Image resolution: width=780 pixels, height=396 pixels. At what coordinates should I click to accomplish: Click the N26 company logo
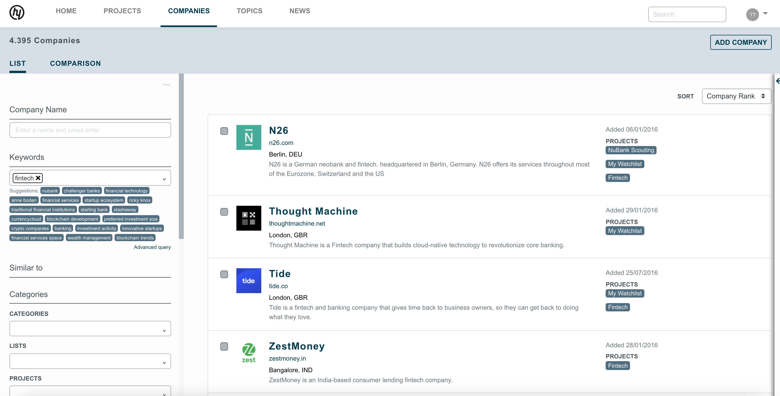(249, 137)
